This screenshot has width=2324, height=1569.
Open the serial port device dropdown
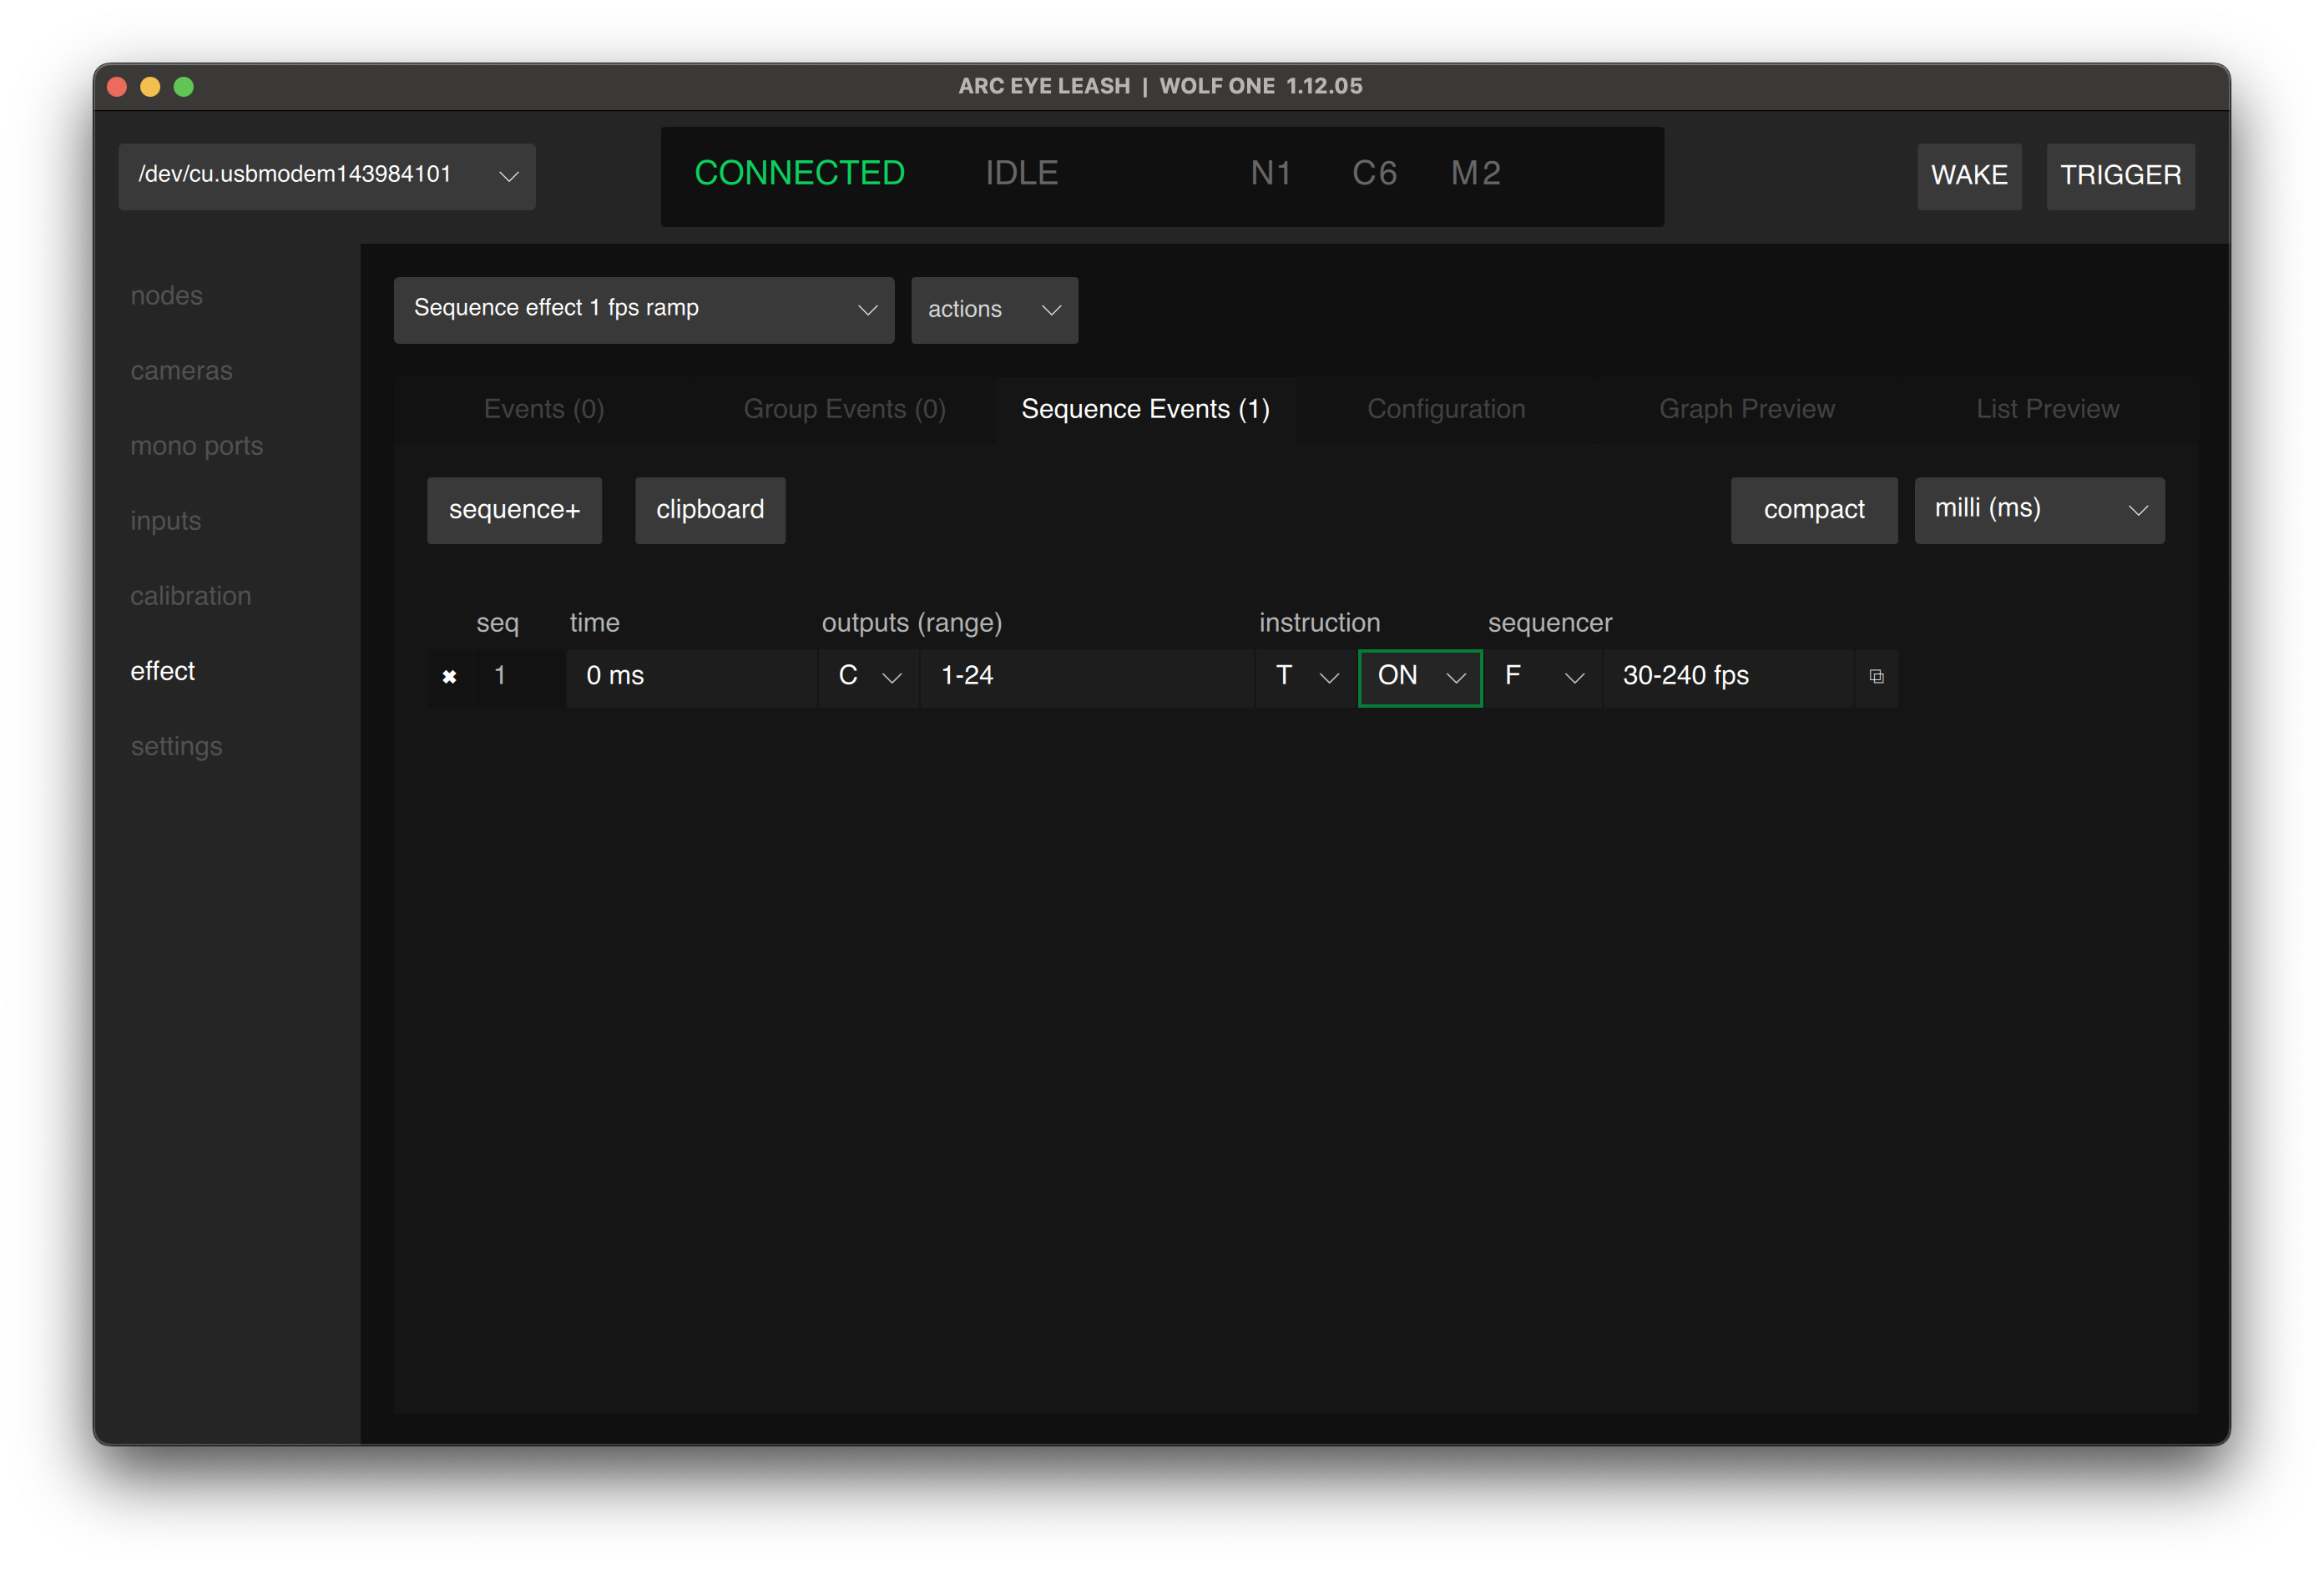coord(326,176)
